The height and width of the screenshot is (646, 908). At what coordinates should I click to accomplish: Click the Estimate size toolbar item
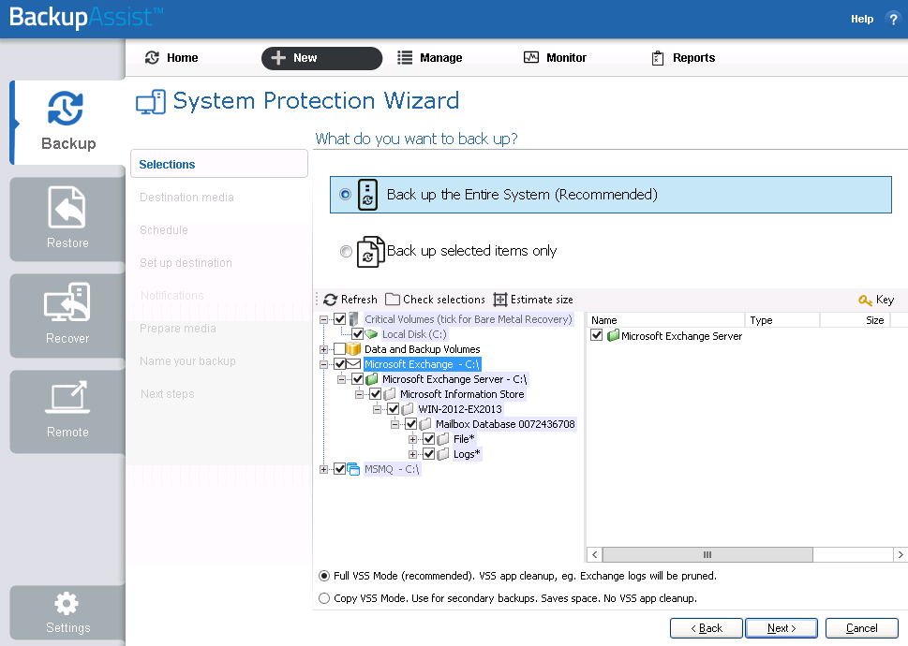tap(533, 300)
